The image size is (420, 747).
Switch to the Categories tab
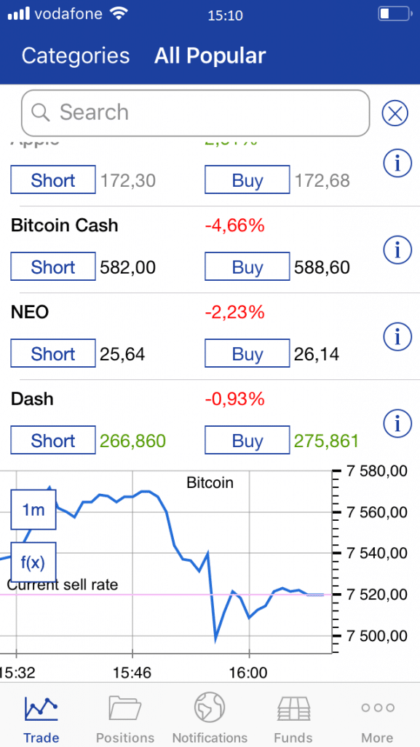click(75, 55)
